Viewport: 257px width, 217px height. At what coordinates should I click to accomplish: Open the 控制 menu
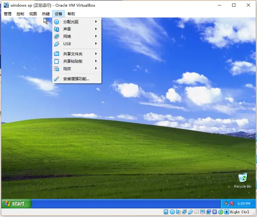[x=20, y=14]
